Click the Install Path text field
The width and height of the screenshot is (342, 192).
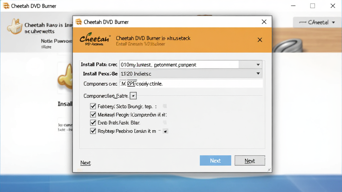click(x=179, y=65)
